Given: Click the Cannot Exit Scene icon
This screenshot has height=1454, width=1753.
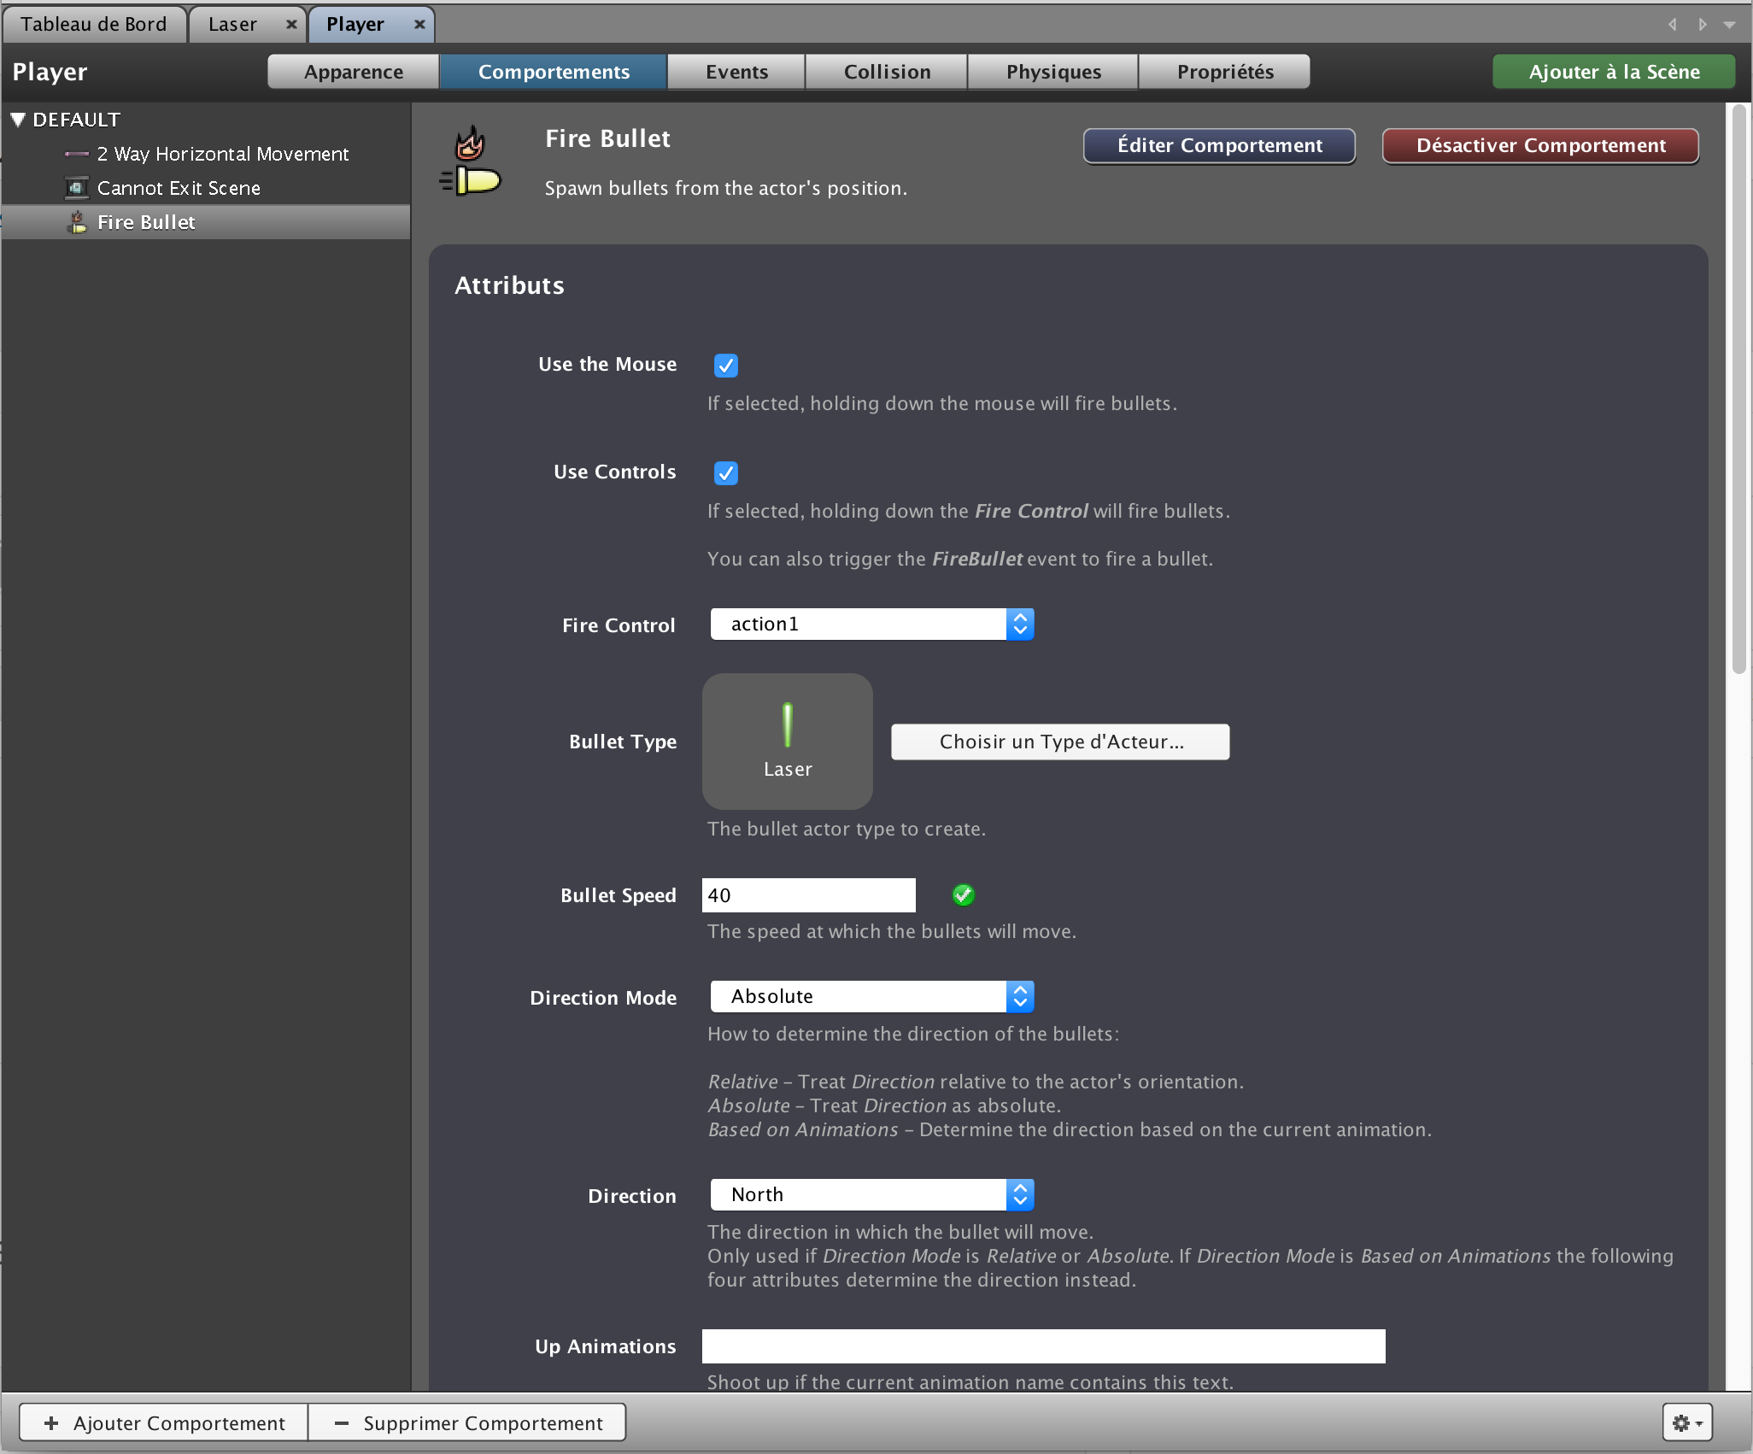Looking at the screenshot, I should tap(76, 186).
